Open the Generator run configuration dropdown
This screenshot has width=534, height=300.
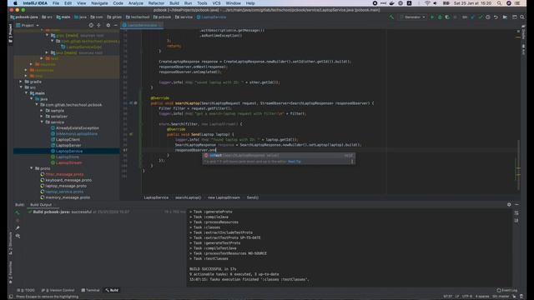point(413,17)
